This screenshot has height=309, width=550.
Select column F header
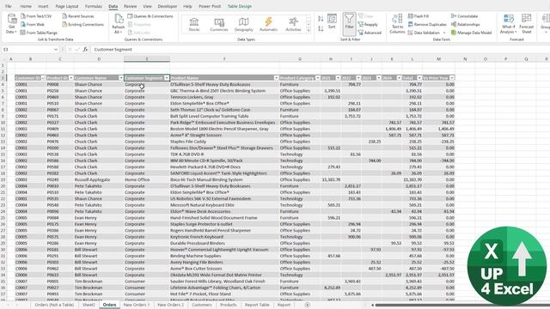pos(224,59)
